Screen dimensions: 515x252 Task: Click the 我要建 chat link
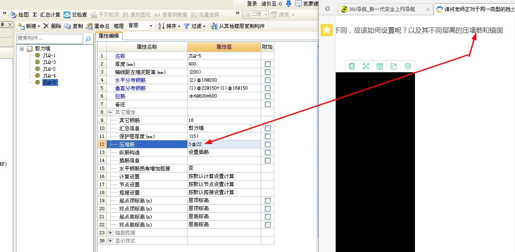tap(307, 3)
